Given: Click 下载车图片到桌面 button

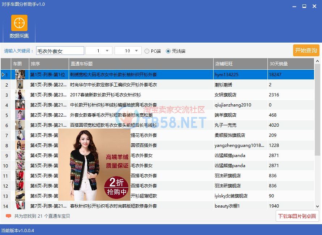Looking at the screenshot, I should 297,216.
